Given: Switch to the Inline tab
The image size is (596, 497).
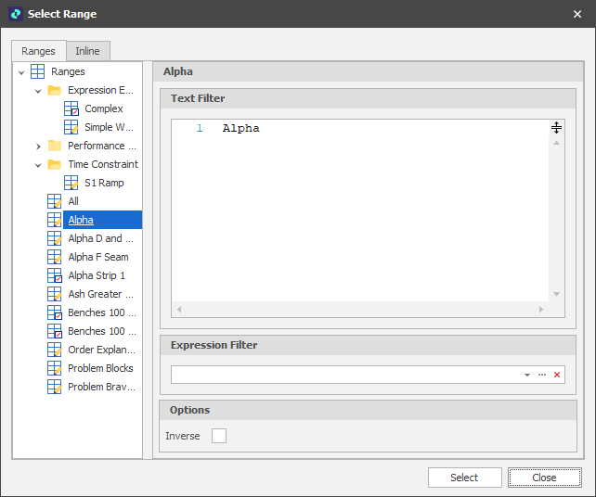Looking at the screenshot, I should point(87,51).
